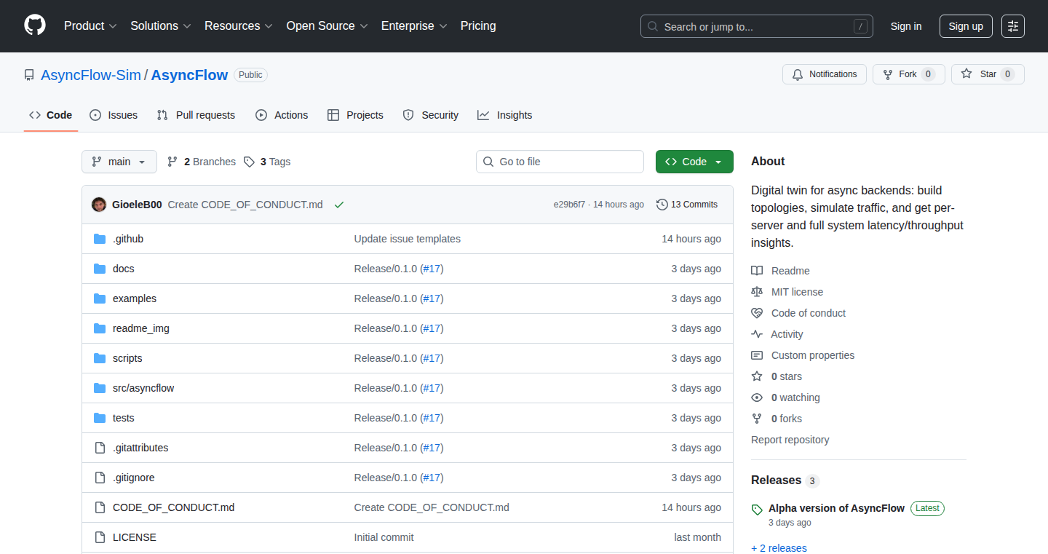Click the Report repository link
The height and width of the screenshot is (554, 1048).
790,440
